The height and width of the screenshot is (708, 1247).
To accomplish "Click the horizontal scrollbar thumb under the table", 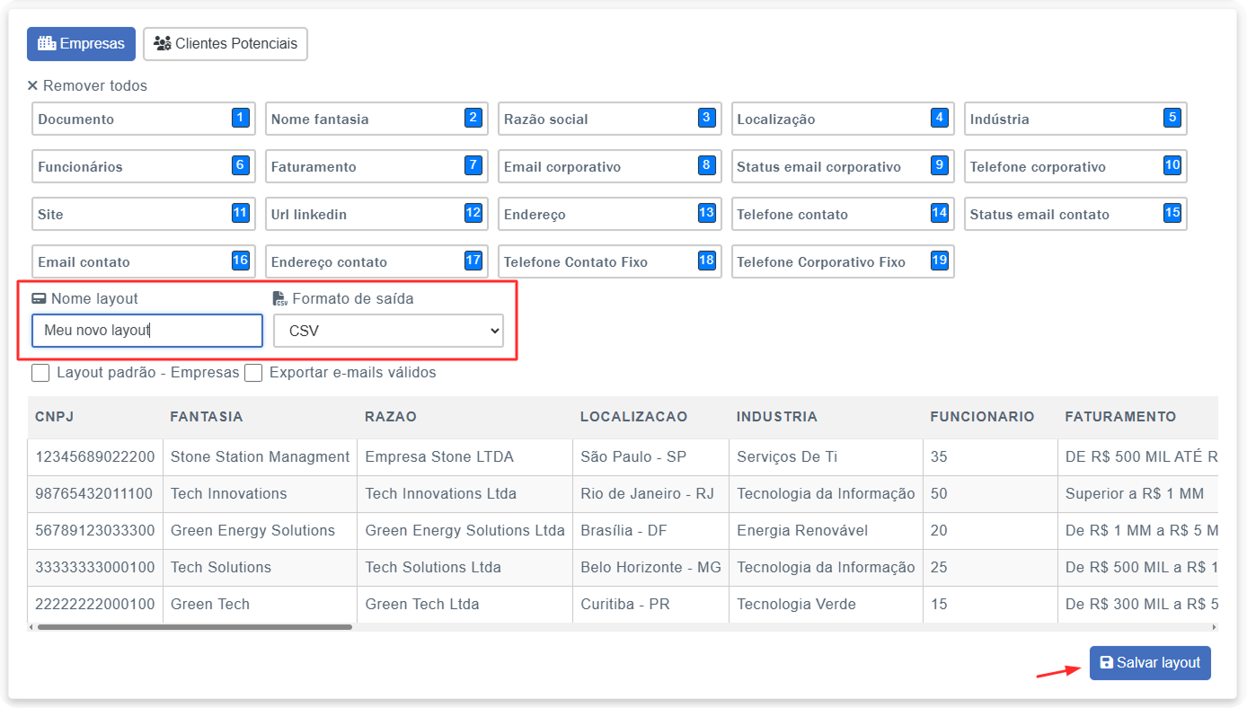I will point(194,627).
